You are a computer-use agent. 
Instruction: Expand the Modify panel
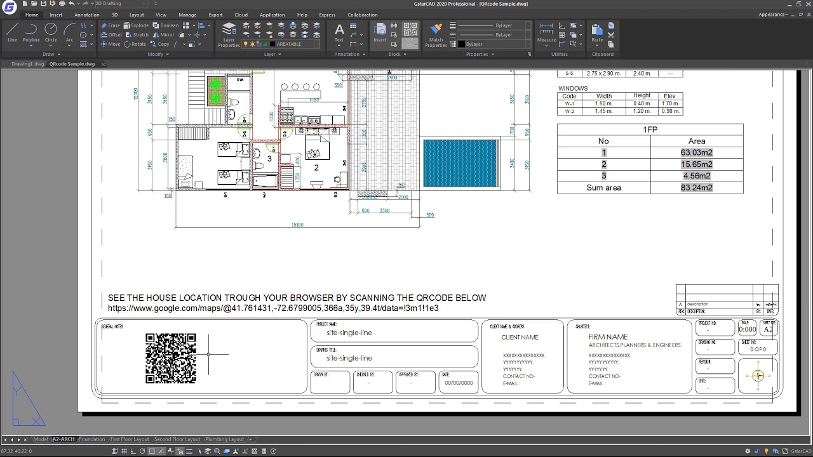coord(158,54)
